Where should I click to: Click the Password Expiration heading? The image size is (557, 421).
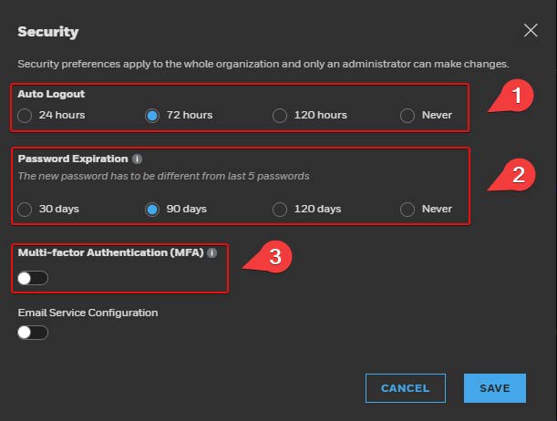tap(73, 159)
